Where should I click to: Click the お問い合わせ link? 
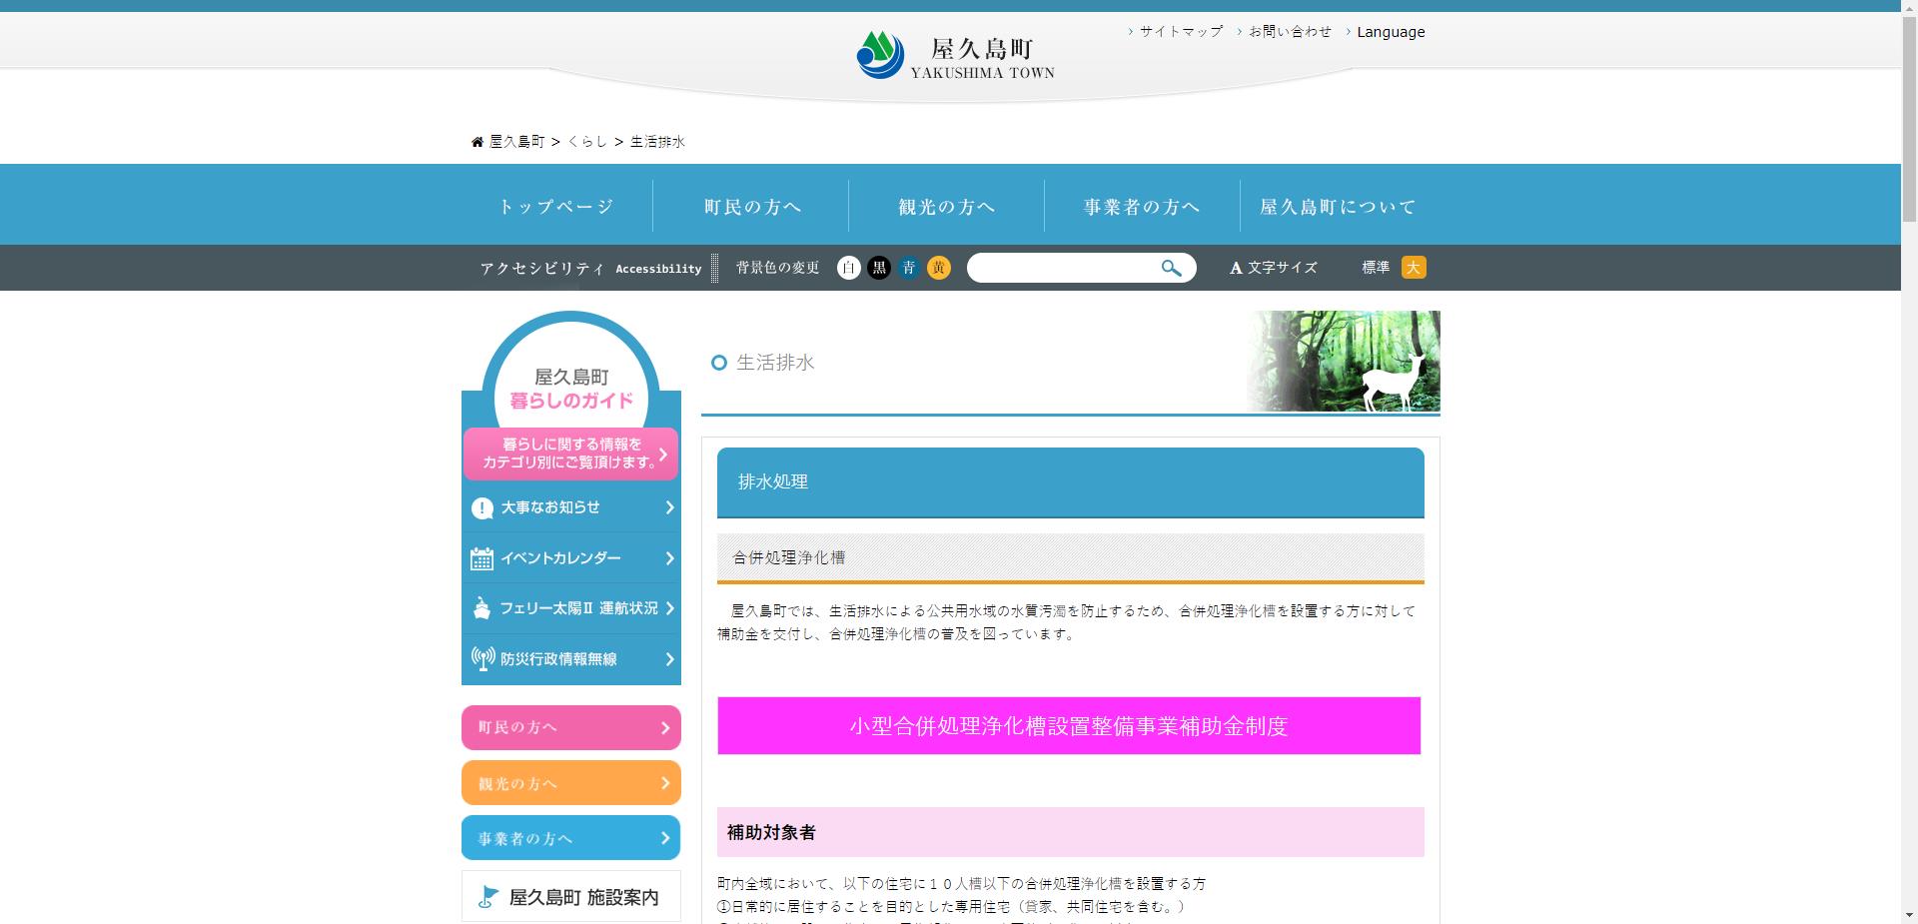click(x=1289, y=31)
